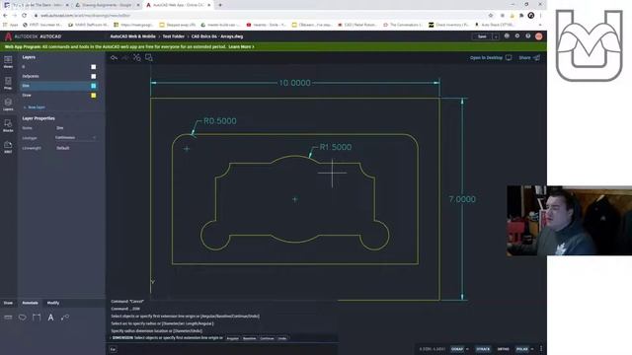Screen dimensions: 632x355
Task: Click Dim layer cyan color swatch
Action: [94, 86]
